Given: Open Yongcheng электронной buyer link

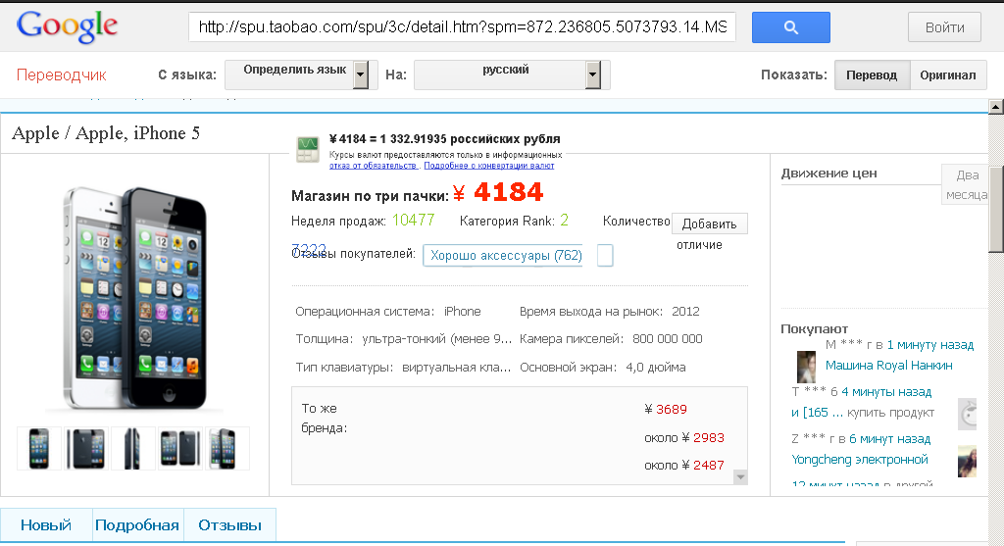Looking at the screenshot, I should tap(859, 460).
